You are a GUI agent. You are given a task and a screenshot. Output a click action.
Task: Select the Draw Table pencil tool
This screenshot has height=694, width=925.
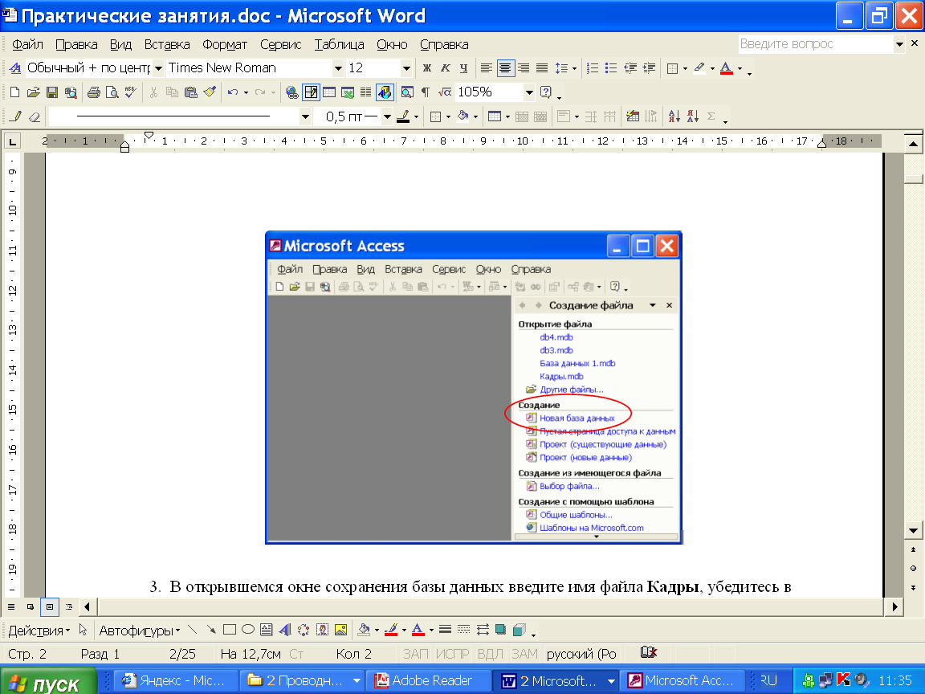[x=16, y=116]
